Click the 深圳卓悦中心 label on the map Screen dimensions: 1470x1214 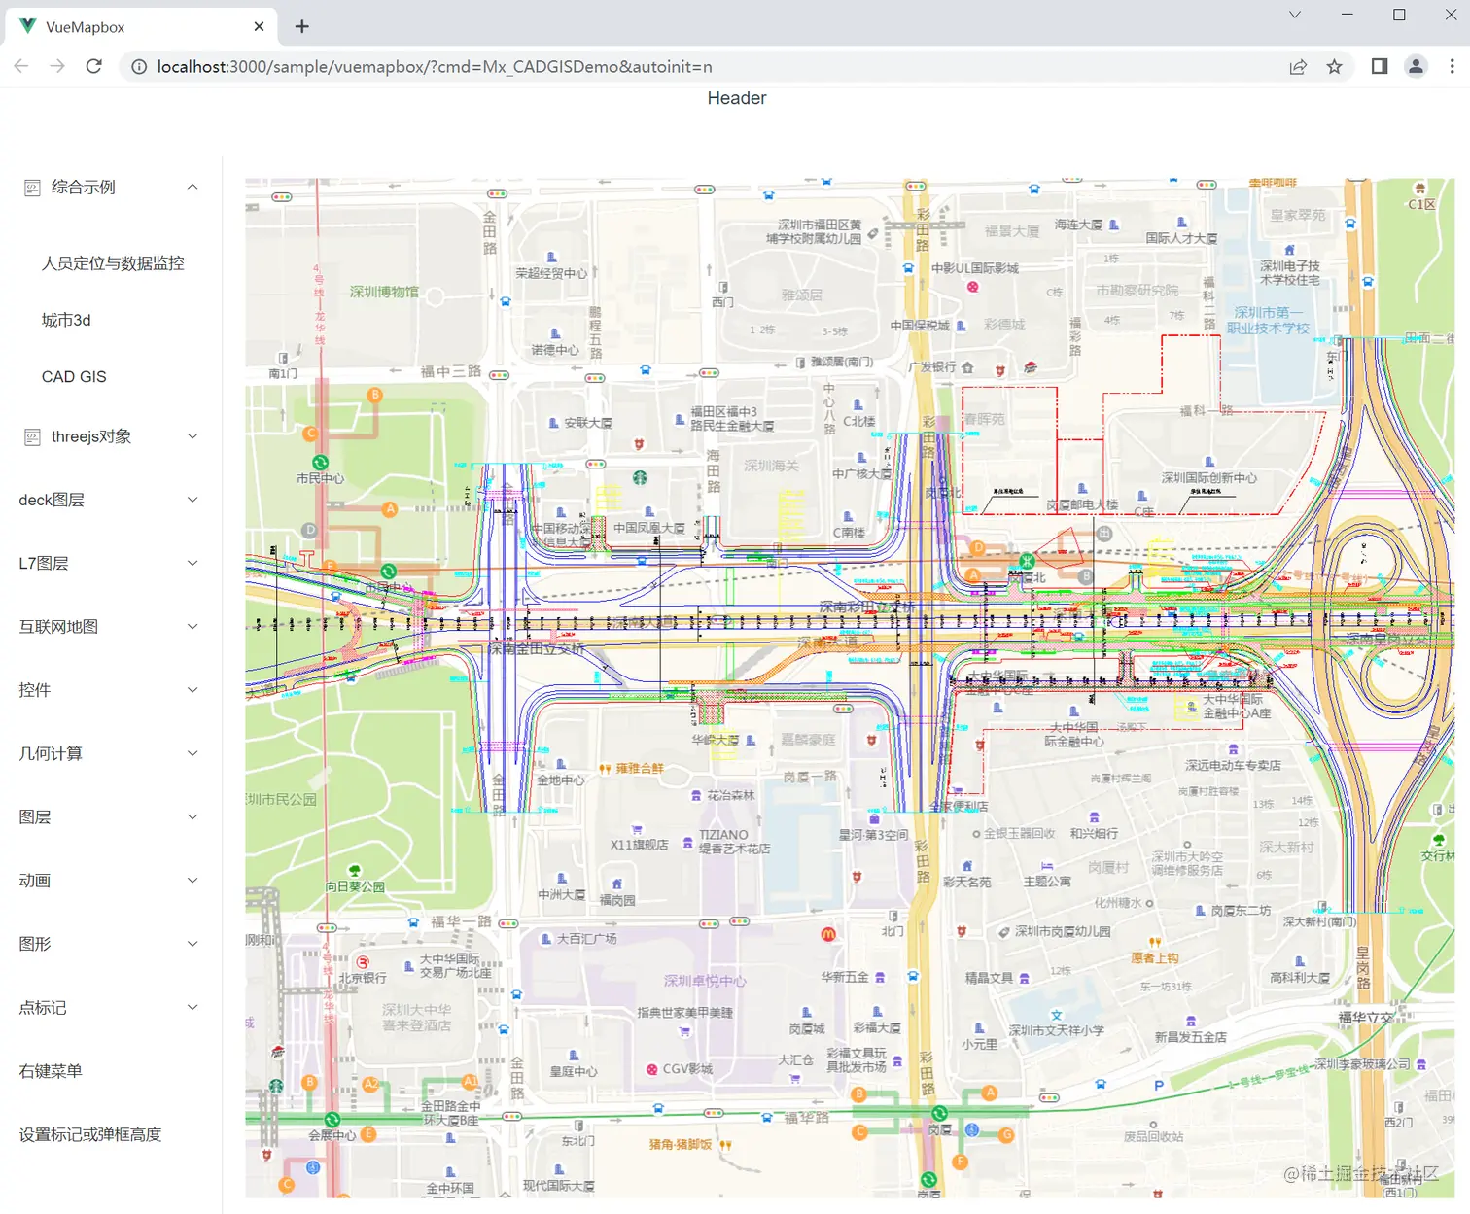click(x=705, y=981)
